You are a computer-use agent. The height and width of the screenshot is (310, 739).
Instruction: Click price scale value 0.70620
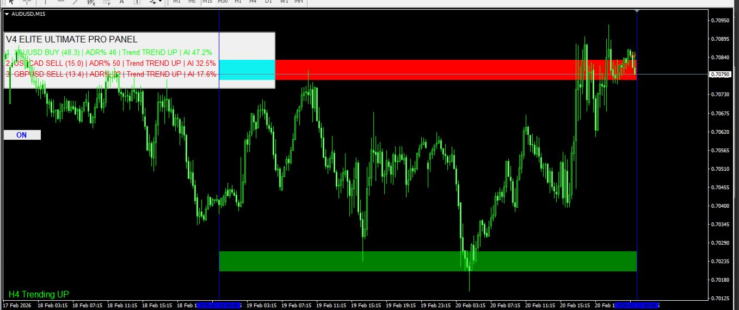pos(720,132)
